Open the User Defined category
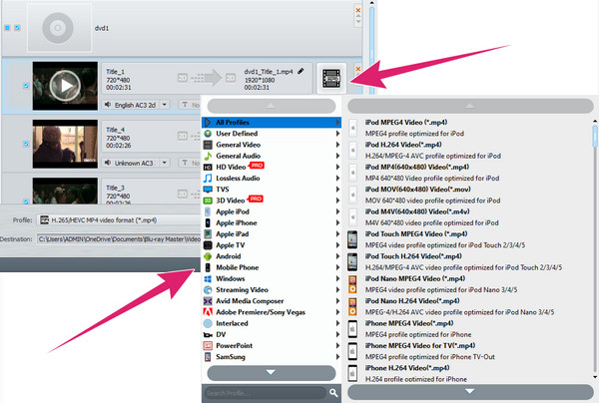599x403 pixels. coord(272,134)
